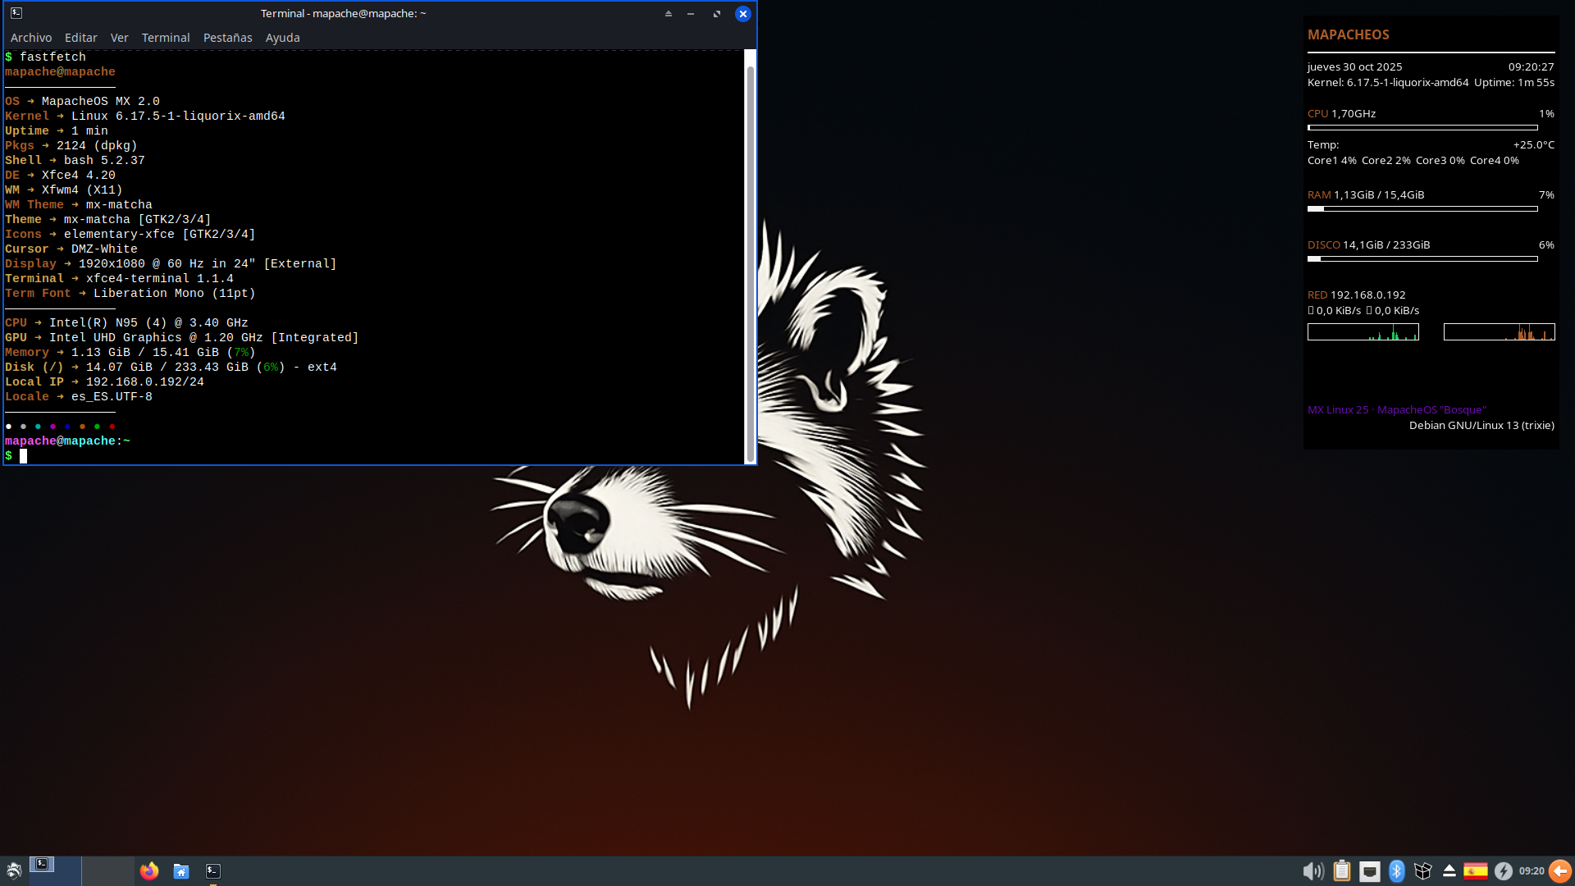Viewport: 1575px width, 886px height.
Task: Open the power manager lightning icon
Action: coord(1504,871)
